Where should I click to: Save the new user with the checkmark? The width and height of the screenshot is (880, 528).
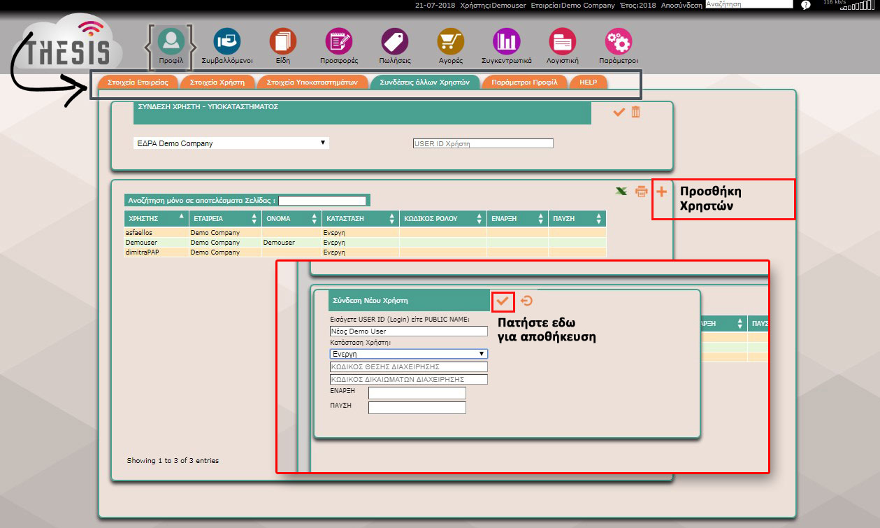tap(502, 301)
